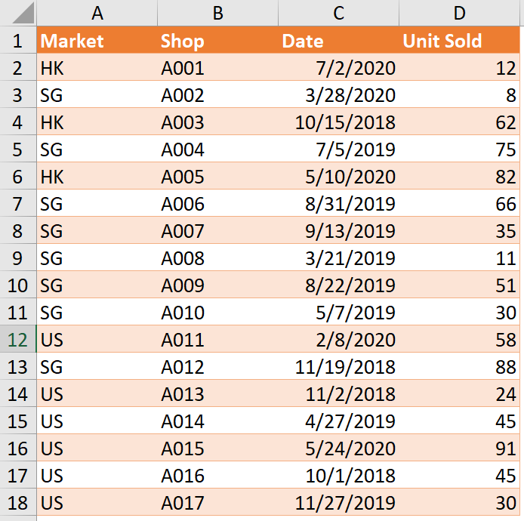Select the cell with value 91

[x=460, y=449]
